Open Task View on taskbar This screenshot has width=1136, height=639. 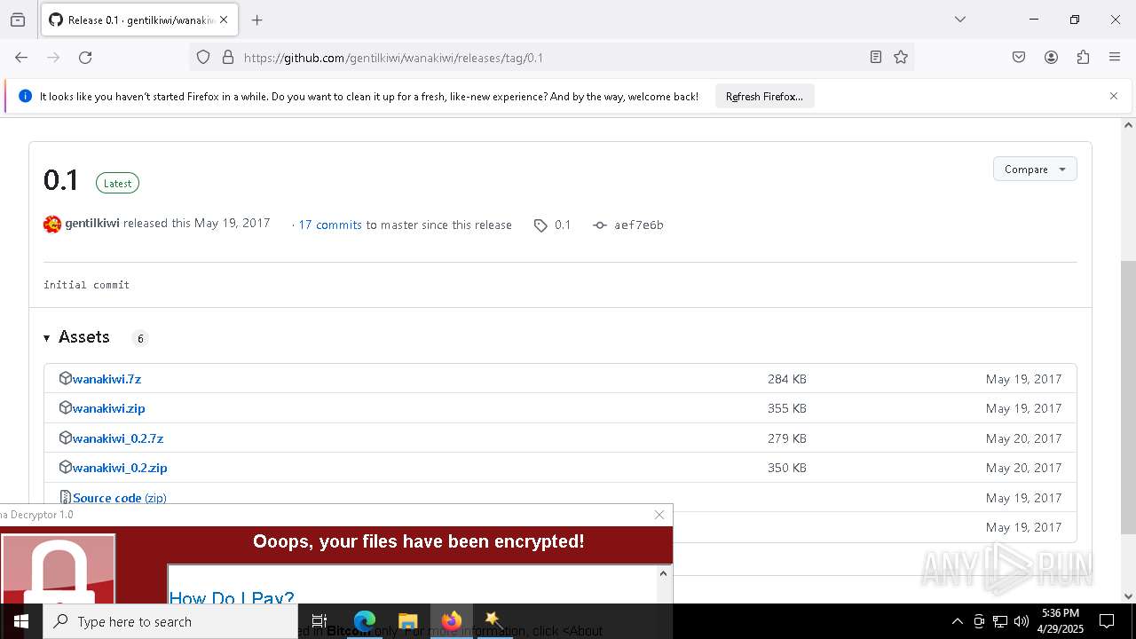[319, 621]
